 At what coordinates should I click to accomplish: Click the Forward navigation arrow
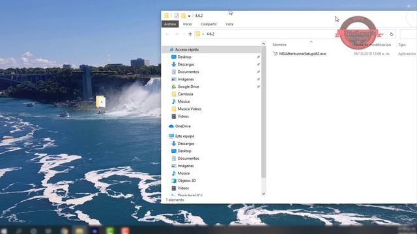pyautogui.click(x=177, y=34)
